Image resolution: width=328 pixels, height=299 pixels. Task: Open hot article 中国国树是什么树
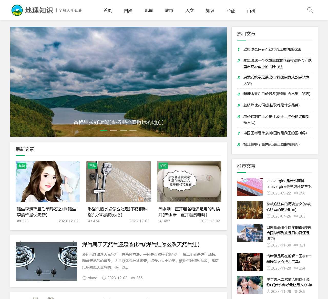click(x=275, y=133)
